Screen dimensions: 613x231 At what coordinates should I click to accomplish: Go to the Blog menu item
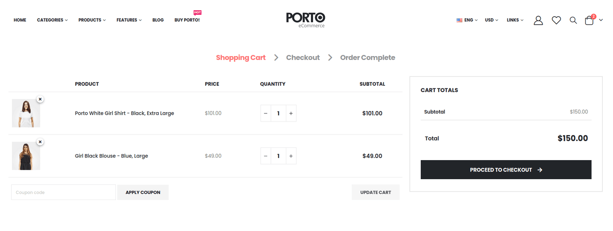point(158,20)
